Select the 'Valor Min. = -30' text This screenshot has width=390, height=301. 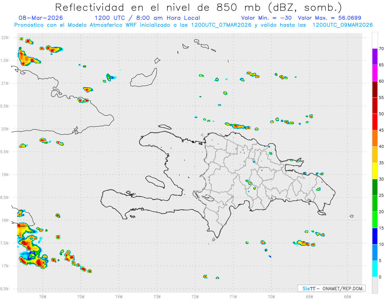pyautogui.click(x=266, y=18)
